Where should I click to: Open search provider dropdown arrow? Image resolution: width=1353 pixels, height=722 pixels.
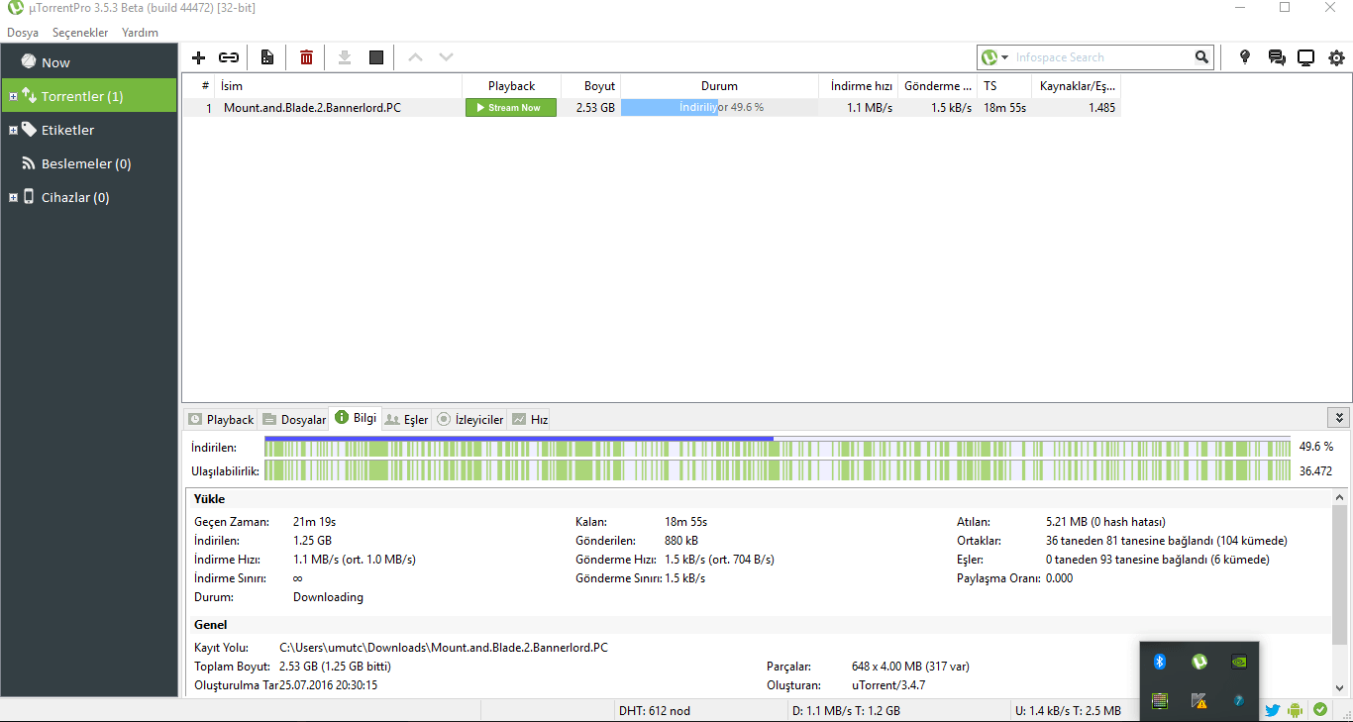click(x=1005, y=57)
